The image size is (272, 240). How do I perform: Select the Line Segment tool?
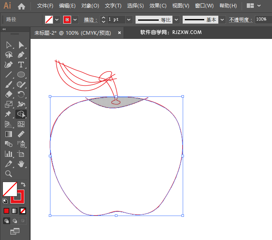click(x=9, y=74)
